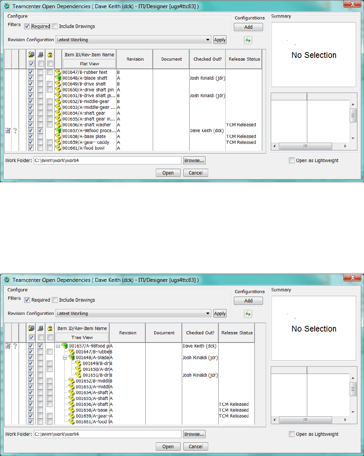Image resolution: width=364 pixels, height=456 pixels.
Task: Click the Checked Out? column header in Tree View window
Action: 200,333
